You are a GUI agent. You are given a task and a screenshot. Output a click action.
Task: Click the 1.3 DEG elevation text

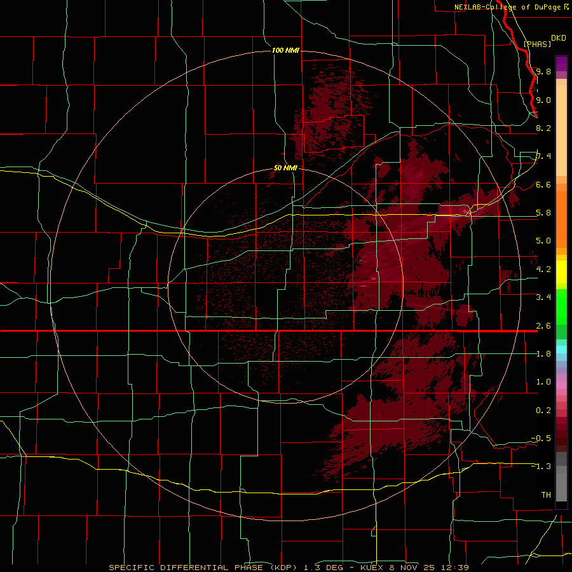tap(323, 568)
